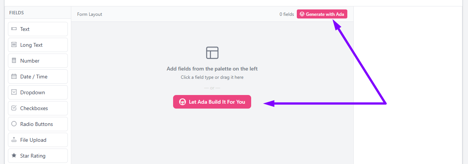The height and width of the screenshot is (164, 468).
Task: Click the Star Rating star icon
Action: coord(14,155)
